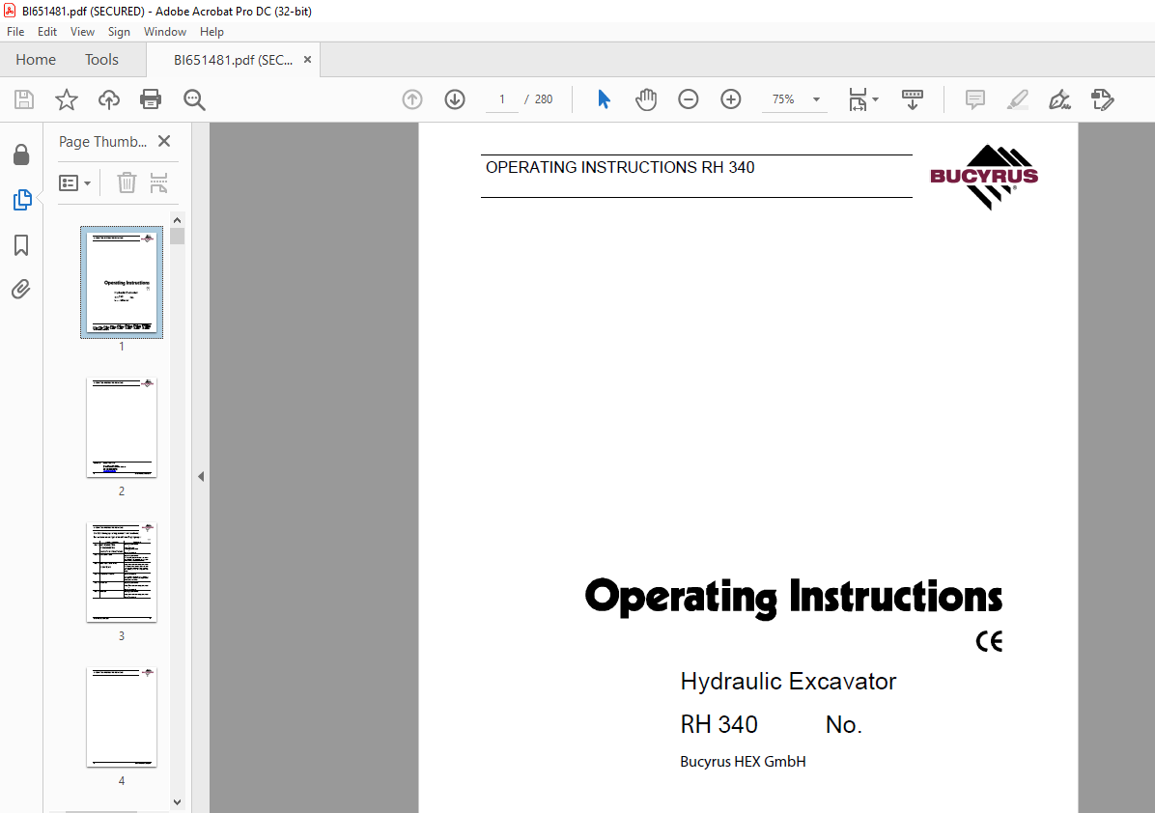Close the BI651481.pdf tab
1155x813 pixels.
pyautogui.click(x=308, y=60)
